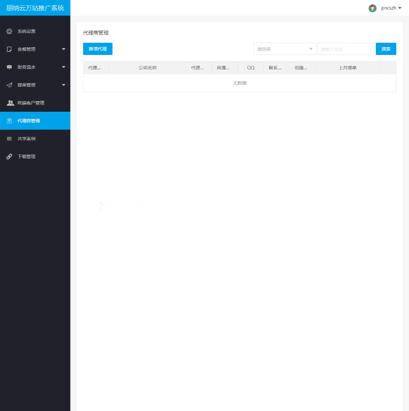Click the 下载管理 link icon
Viewport: 409px width, 411px height.
click(x=9, y=157)
